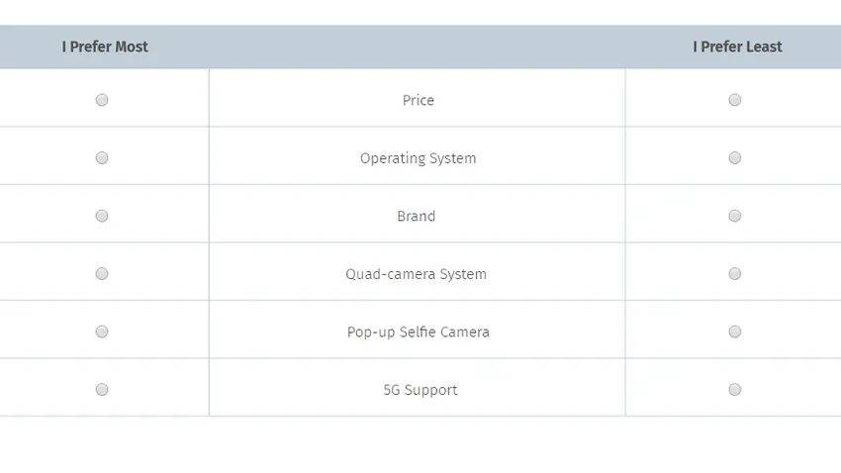Set Operating System as least preferred
841x473 pixels.
coord(734,158)
